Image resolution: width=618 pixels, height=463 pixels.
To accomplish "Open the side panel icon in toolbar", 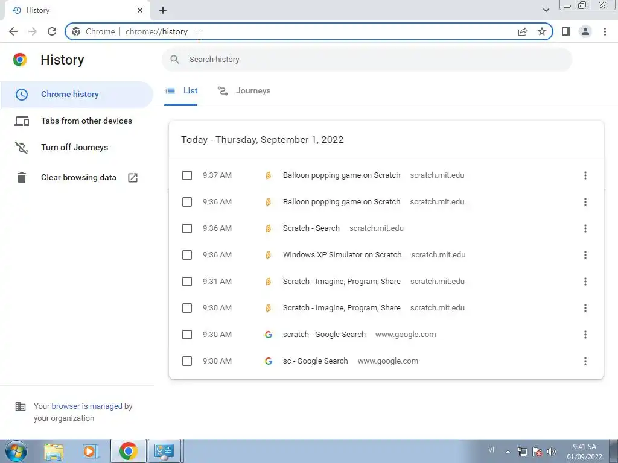I will click(566, 31).
